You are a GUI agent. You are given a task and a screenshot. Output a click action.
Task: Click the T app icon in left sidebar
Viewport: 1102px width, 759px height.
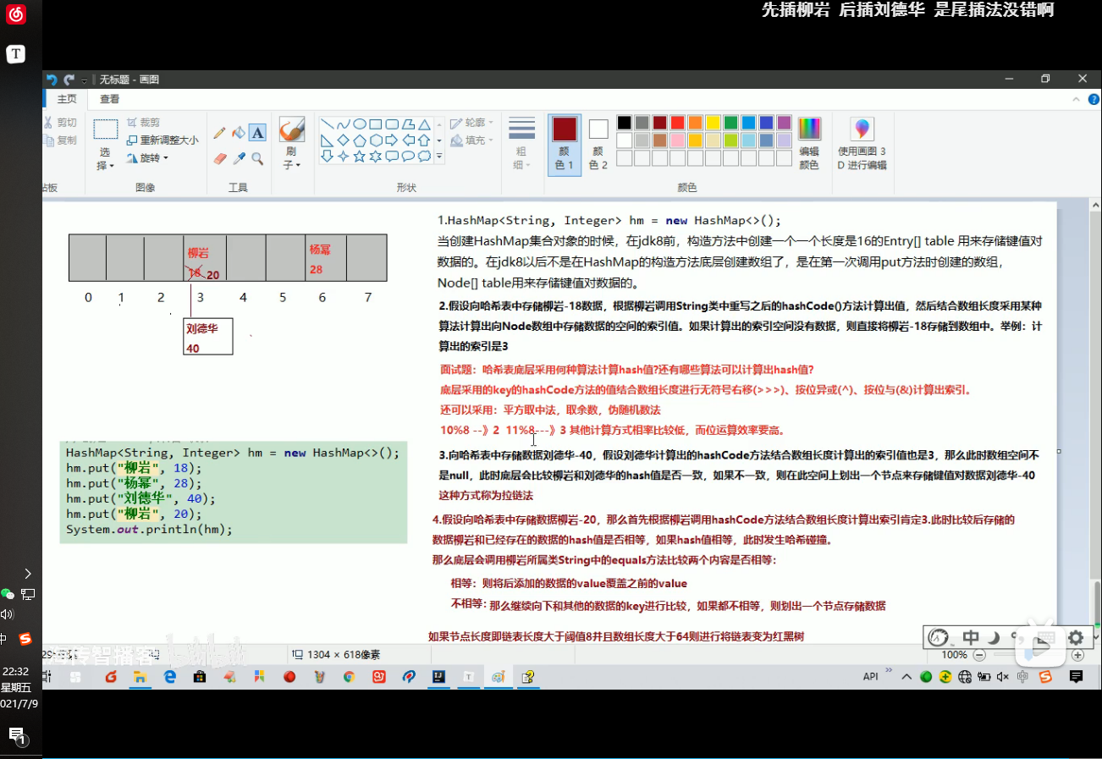pyautogui.click(x=16, y=54)
